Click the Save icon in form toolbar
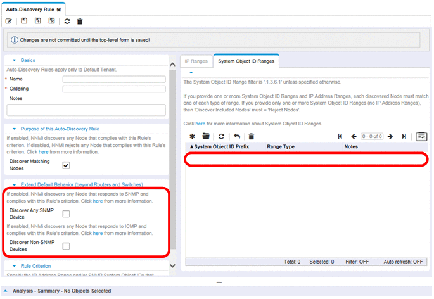 [24, 21]
